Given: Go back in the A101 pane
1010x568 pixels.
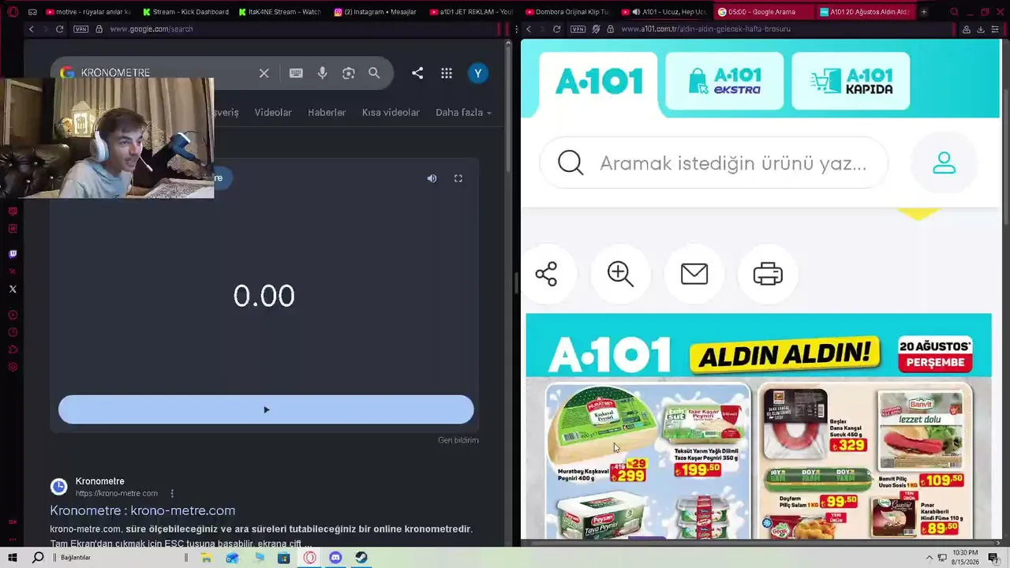Looking at the screenshot, I should (x=529, y=29).
